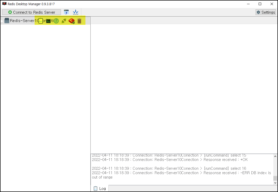Edit connection settings via red box icon
This screenshot has height=192, width=278.
click(x=72, y=21)
